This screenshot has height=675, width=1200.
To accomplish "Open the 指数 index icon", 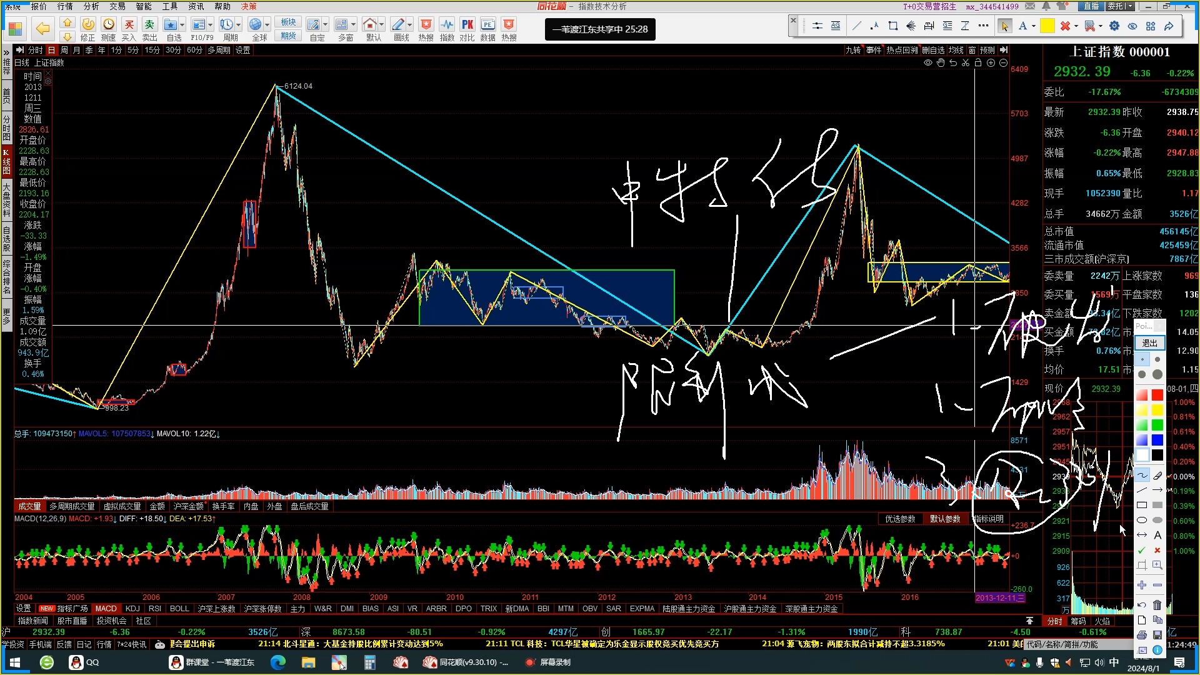I will tap(447, 29).
